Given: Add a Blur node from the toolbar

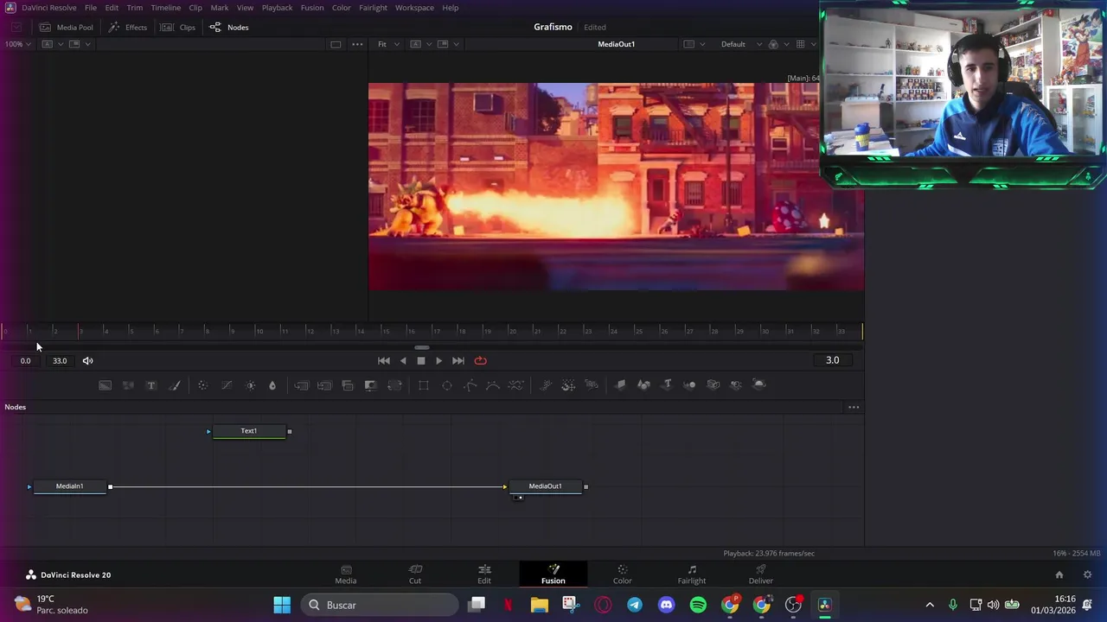Looking at the screenshot, I should pos(272,385).
